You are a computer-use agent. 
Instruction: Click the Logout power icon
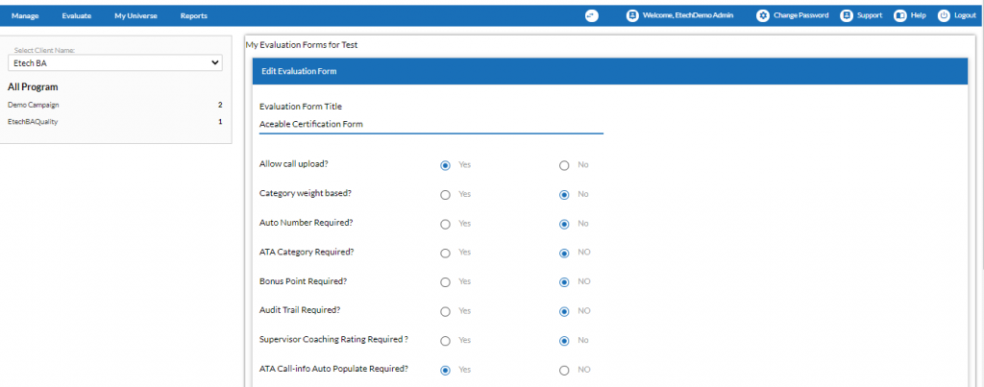(x=944, y=15)
